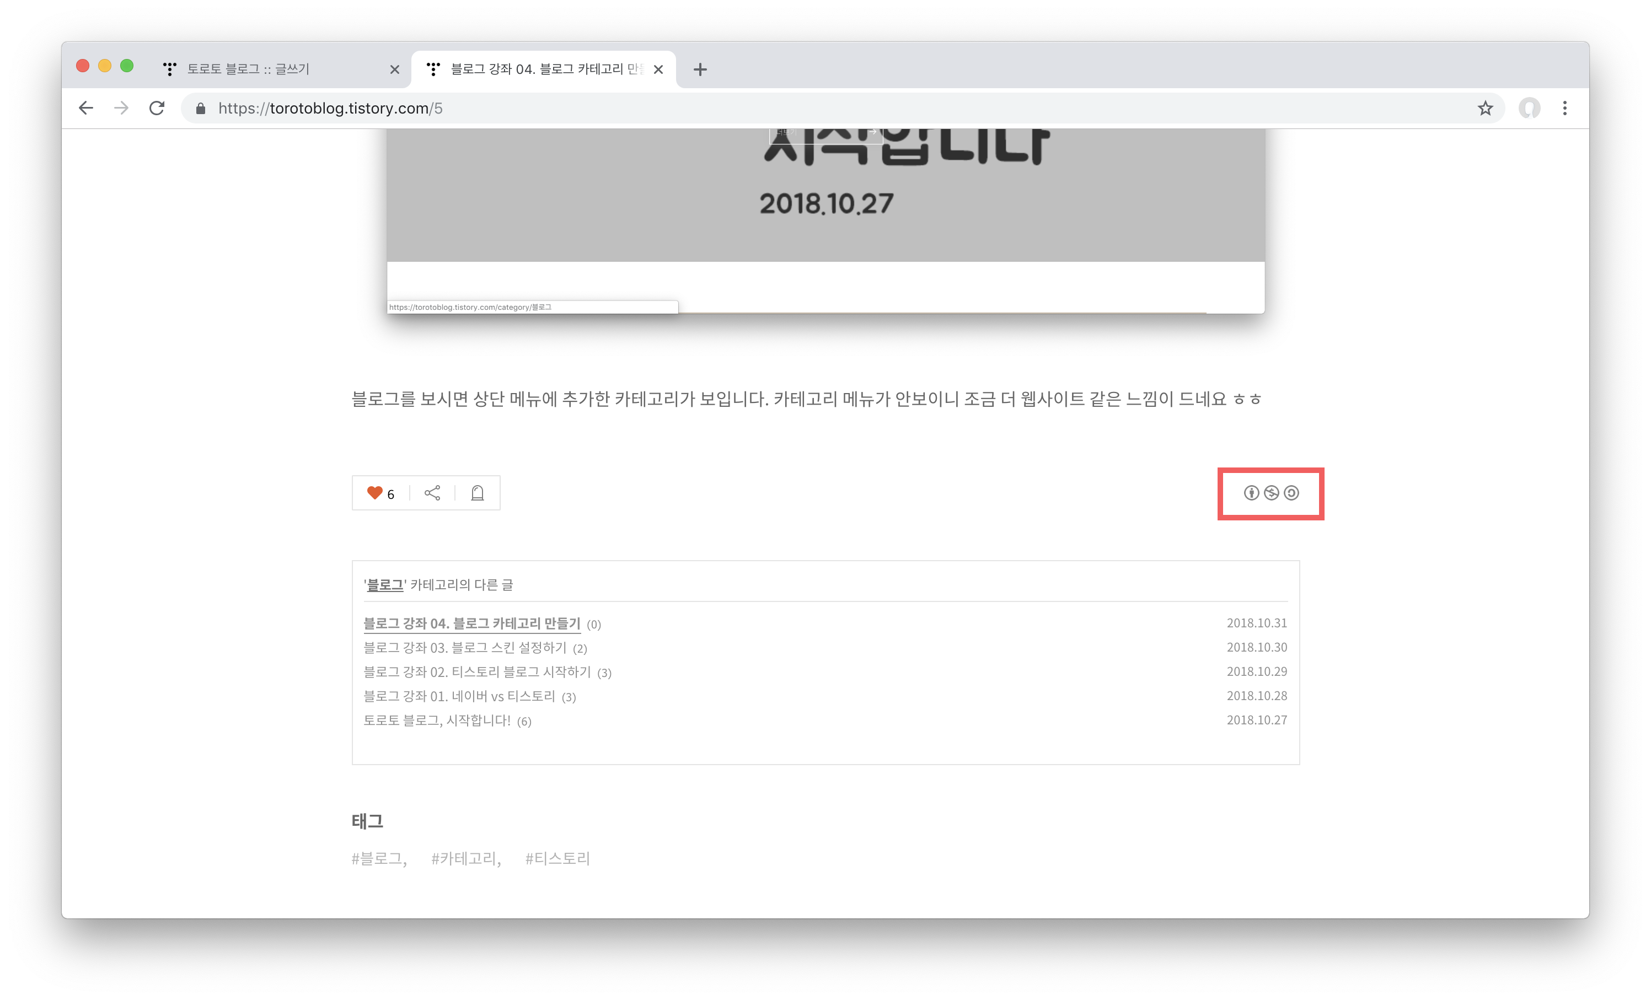
Task: Click the bell subscribe icon
Action: click(x=477, y=493)
